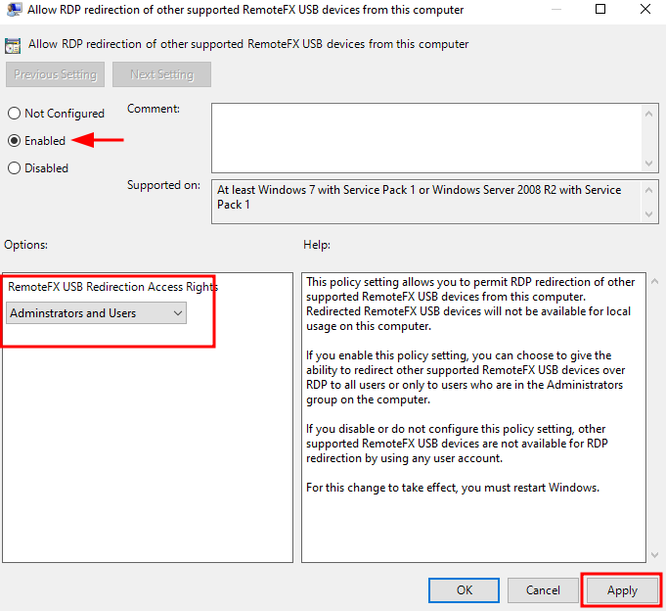
Task: Click the Comment box scroll up arrow
Action: click(650, 113)
